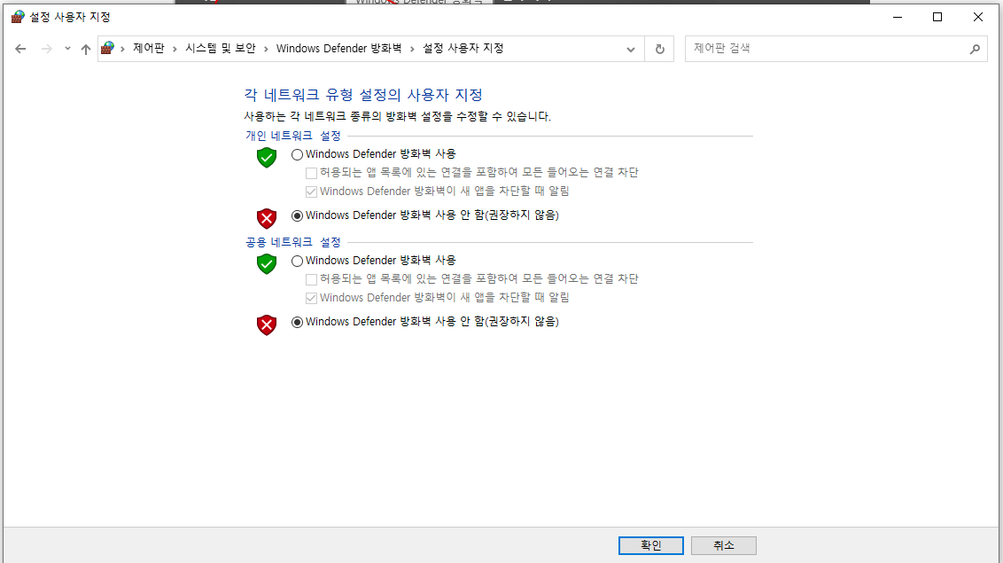
Task: Click green shield icon in 공용 네트워크 section
Action: (x=266, y=263)
